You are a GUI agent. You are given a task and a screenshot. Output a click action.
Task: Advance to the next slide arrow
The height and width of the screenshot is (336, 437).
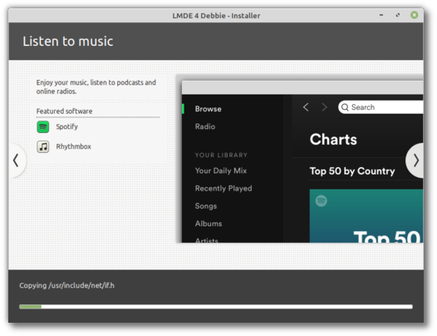click(x=415, y=161)
